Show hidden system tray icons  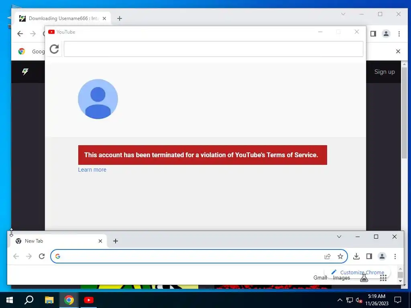(340, 300)
